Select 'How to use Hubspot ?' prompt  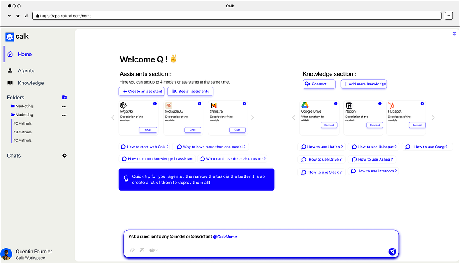[x=374, y=147]
